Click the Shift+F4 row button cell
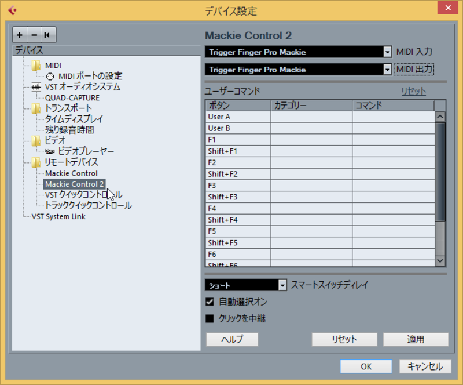The image size is (463, 385). [238, 220]
